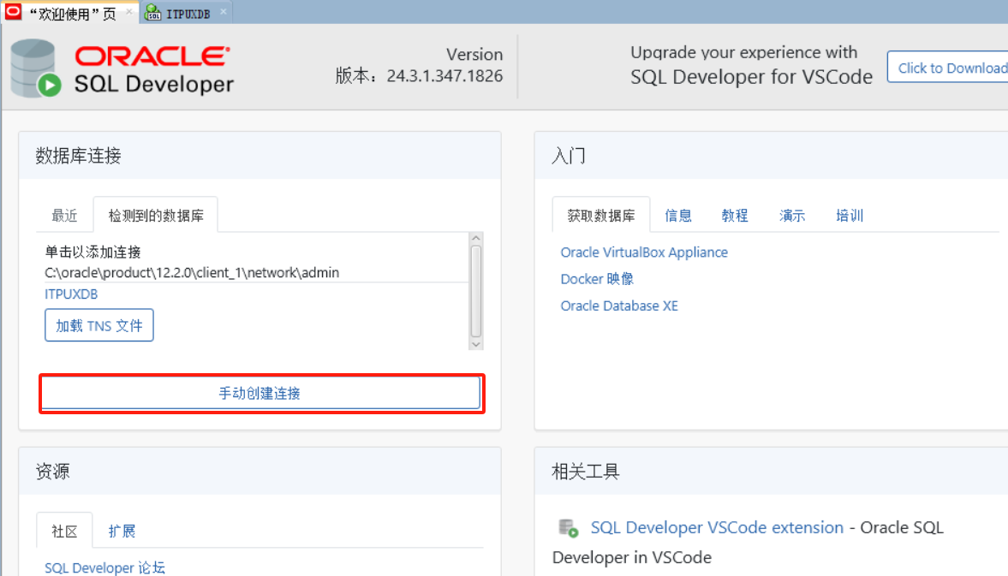1008x576 pixels.
Task: Click the Click to Download button
Action: (x=949, y=68)
